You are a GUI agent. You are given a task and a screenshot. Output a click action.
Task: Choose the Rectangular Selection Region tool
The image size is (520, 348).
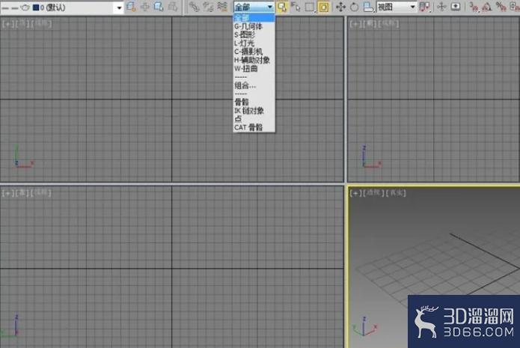coord(310,7)
